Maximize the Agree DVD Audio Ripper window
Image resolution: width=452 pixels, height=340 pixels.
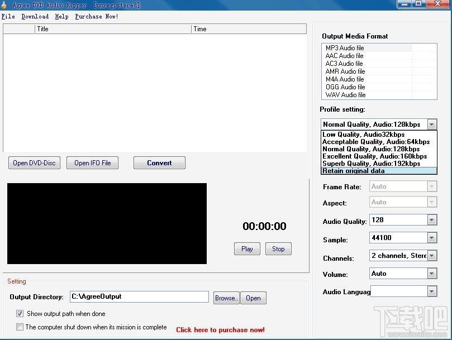click(x=418, y=4)
